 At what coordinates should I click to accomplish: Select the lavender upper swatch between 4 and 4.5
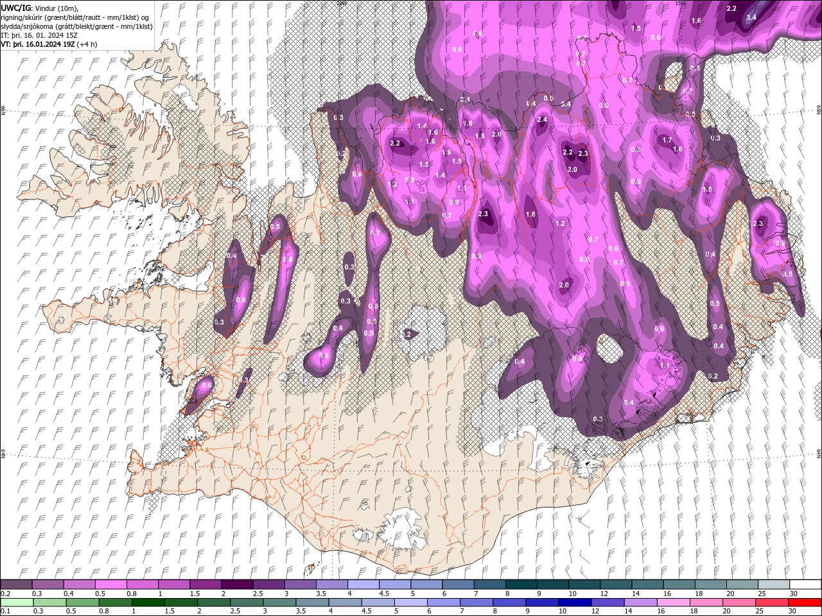[363, 585]
